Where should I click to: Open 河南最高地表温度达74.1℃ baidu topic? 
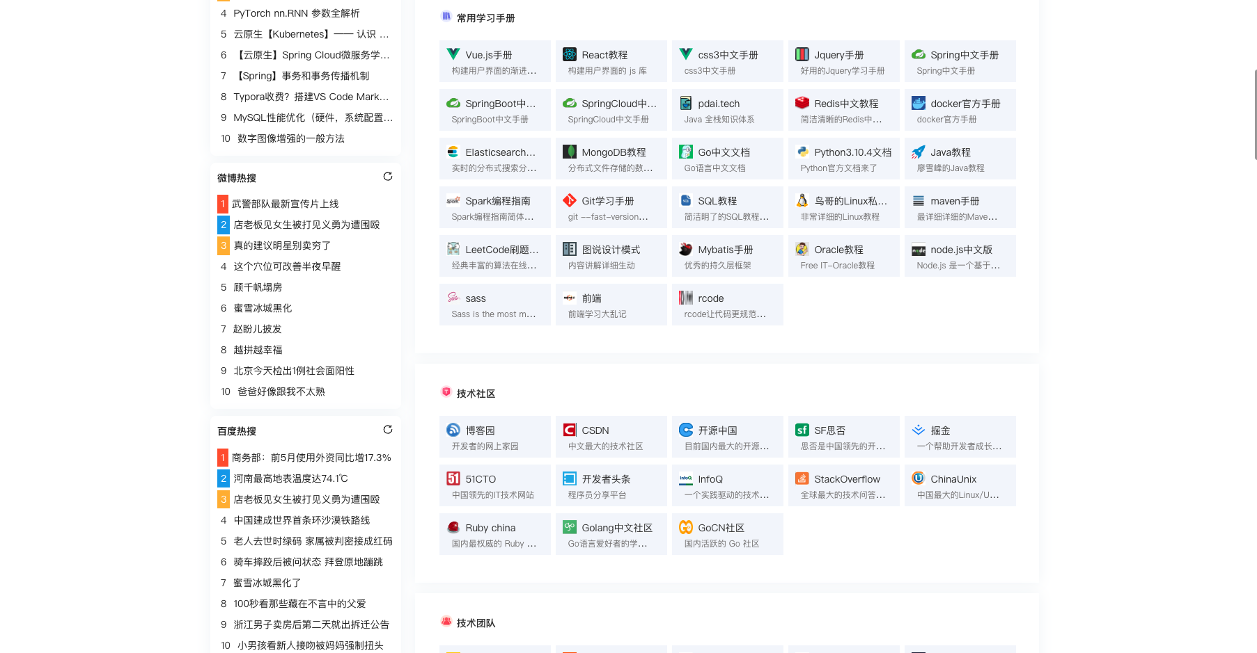point(290,478)
